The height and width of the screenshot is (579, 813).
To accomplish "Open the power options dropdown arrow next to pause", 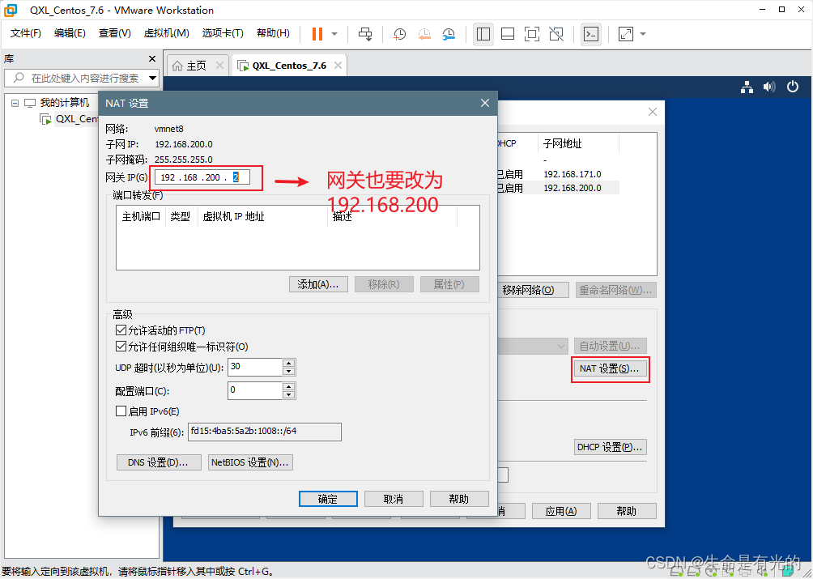I will point(334,34).
